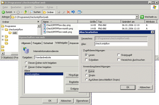159x105 pixels.
Task: Click Abbrechen in Alias bearbeiten dialog
Action: pyautogui.click(x=145, y=87)
